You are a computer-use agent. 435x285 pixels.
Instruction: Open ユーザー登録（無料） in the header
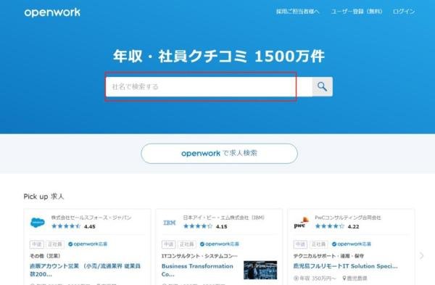click(x=357, y=12)
